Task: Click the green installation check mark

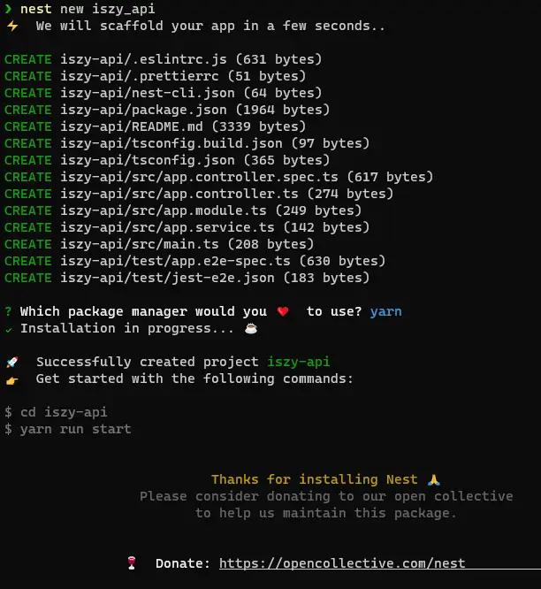Action: pos(9,328)
